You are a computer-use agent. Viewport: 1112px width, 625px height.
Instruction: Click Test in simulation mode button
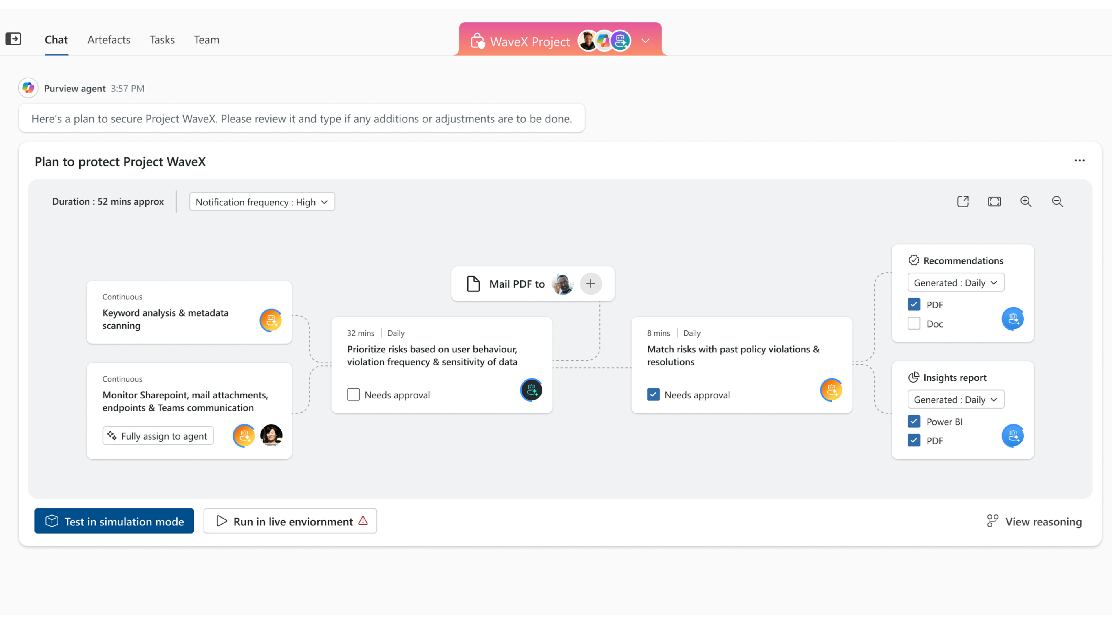(x=114, y=521)
